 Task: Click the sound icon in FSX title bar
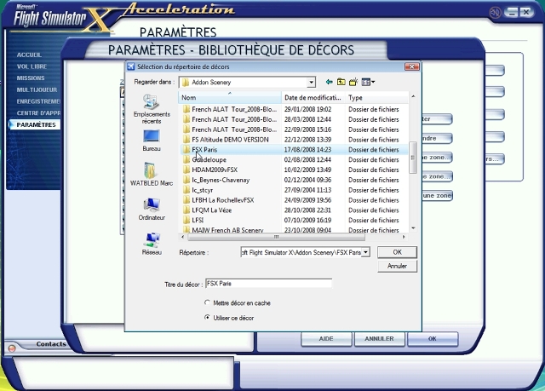495,13
